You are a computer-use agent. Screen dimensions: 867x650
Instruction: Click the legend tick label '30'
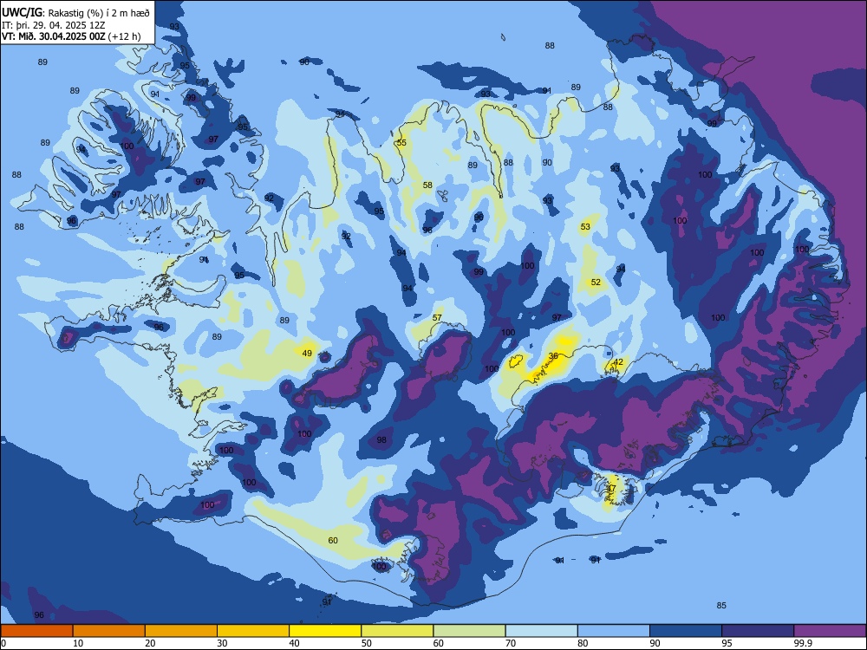coord(222,643)
